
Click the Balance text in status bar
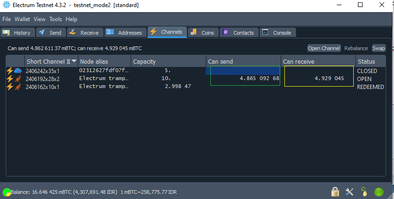tap(94, 192)
